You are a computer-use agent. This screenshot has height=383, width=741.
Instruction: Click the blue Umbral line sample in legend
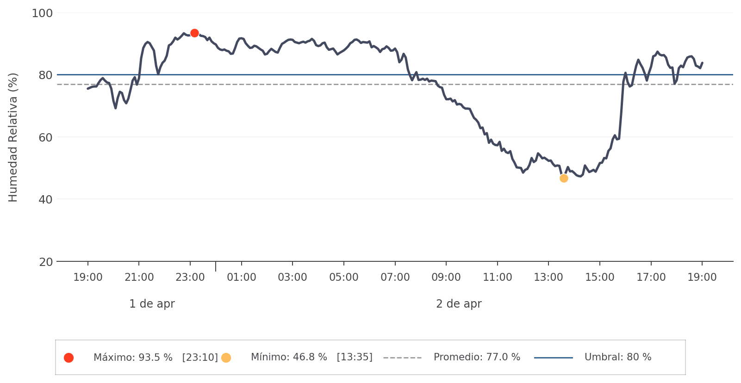pyautogui.click(x=553, y=358)
